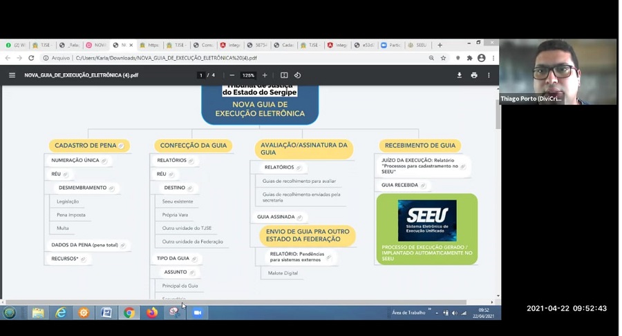
Task: Open Firefox from the Windows taskbar
Action: (x=151, y=313)
